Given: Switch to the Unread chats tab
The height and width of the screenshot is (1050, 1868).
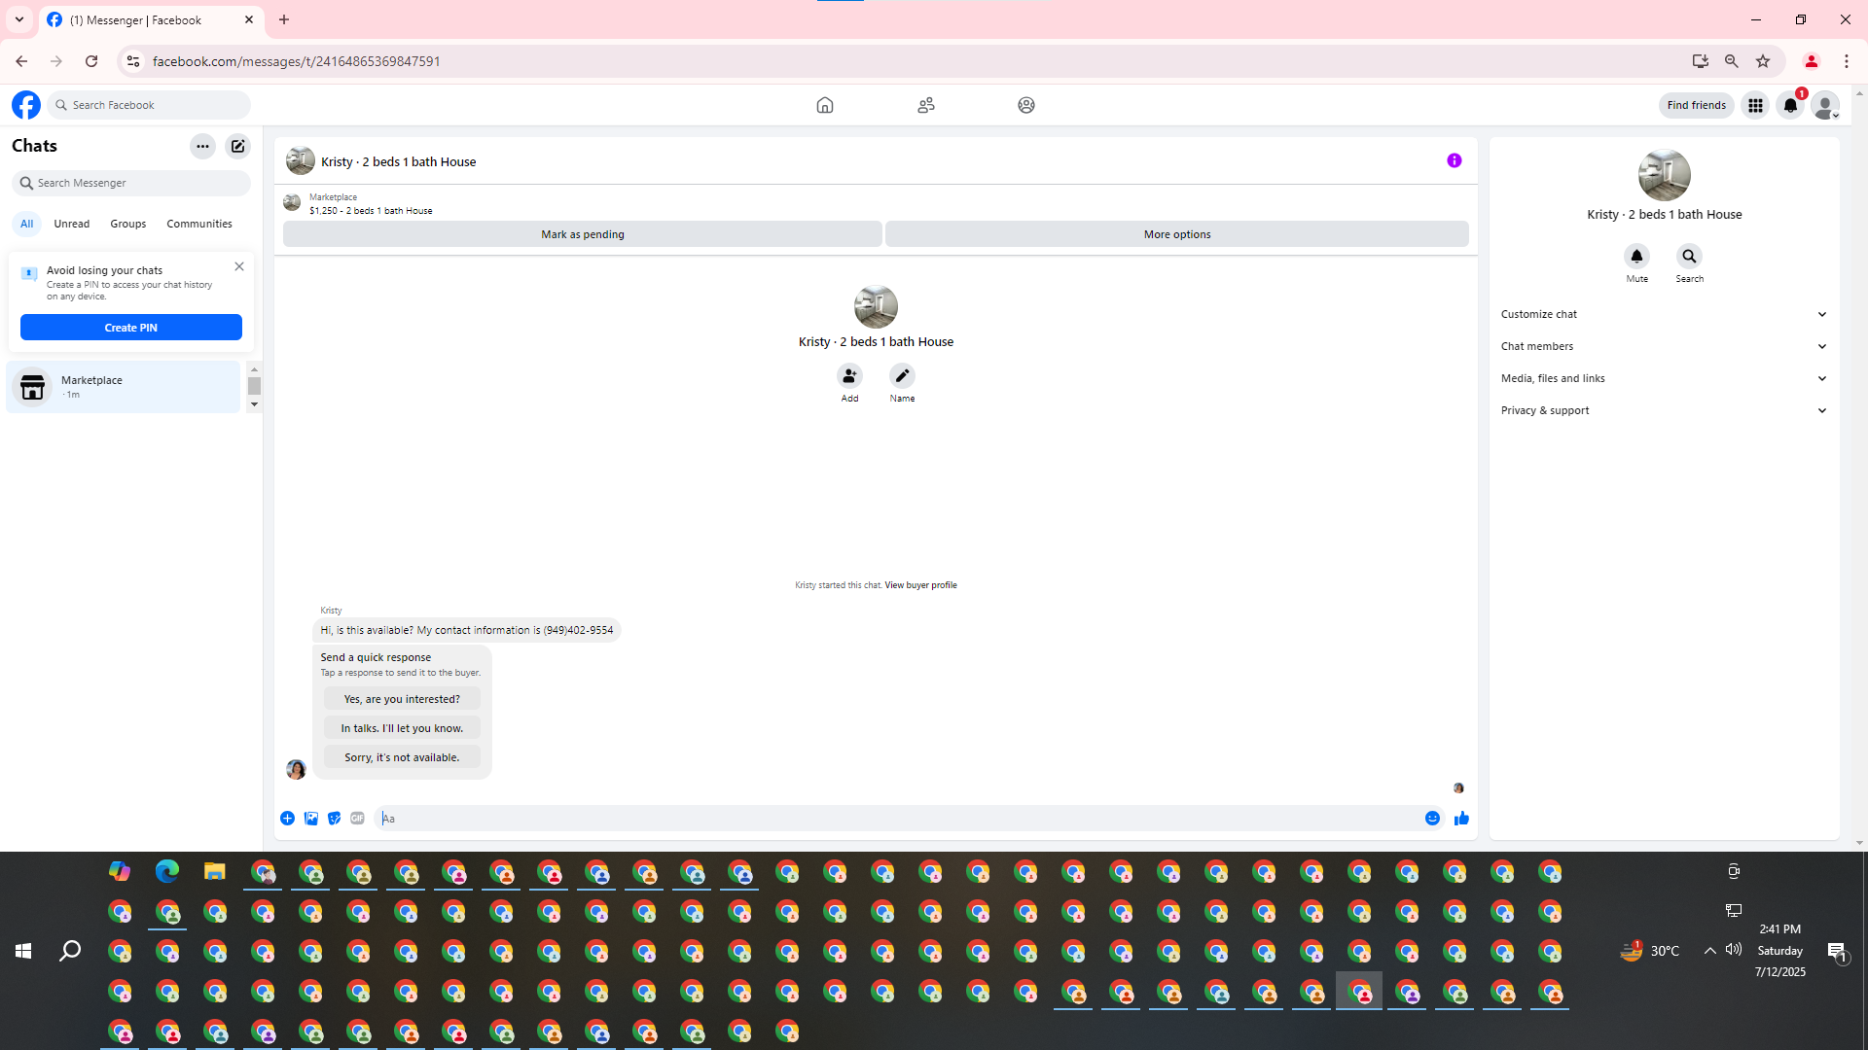Looking at the screenshot, I should (71, 224).
